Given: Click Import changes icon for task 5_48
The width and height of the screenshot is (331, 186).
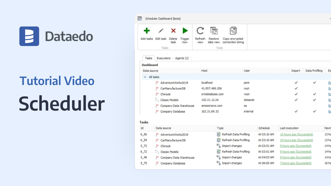Looking at the screenshot, I should 219,157.
